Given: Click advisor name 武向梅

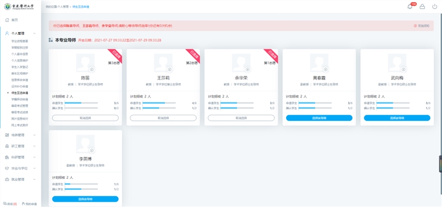Looking at the screenshot, I should coord(397,78).
